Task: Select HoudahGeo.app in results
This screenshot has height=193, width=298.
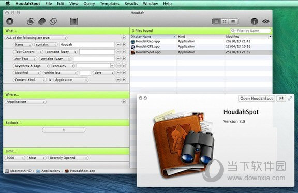Action: (201, 41)
